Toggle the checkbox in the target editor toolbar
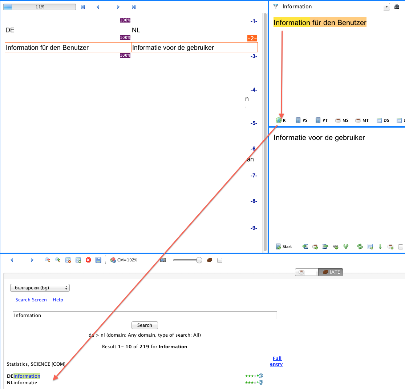Screen dimensions: 405x389 pos(401,247)
